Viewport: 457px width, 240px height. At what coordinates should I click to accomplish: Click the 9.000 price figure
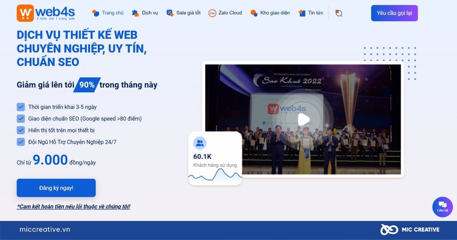tap(50, 160)
